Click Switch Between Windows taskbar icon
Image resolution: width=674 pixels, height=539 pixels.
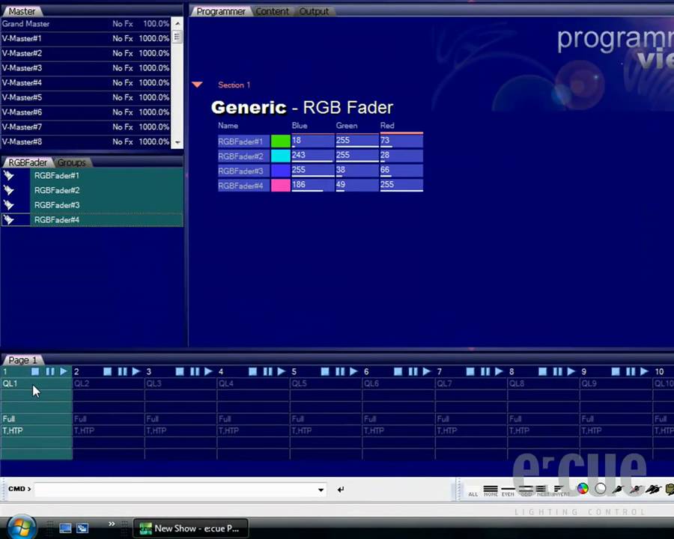(x=82, y=529)
